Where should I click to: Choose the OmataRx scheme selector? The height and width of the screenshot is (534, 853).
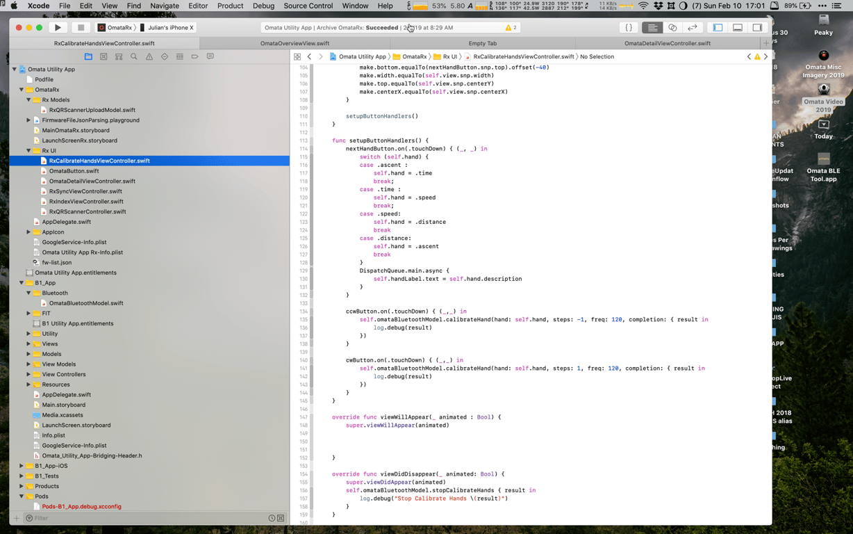[x=115, y=28]
